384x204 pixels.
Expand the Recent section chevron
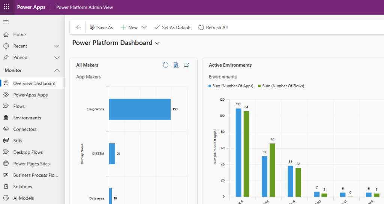pos(57,46)
